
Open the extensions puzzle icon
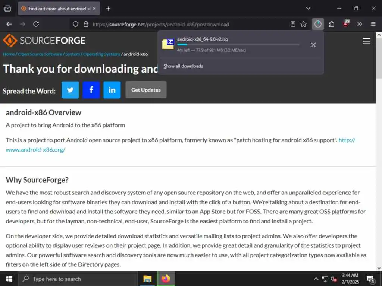pos(332,24)
